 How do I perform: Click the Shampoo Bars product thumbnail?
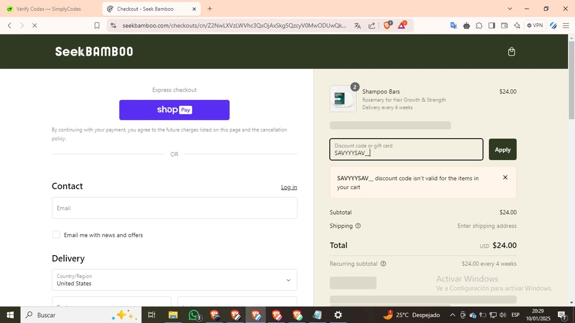[x=343, y=99]
